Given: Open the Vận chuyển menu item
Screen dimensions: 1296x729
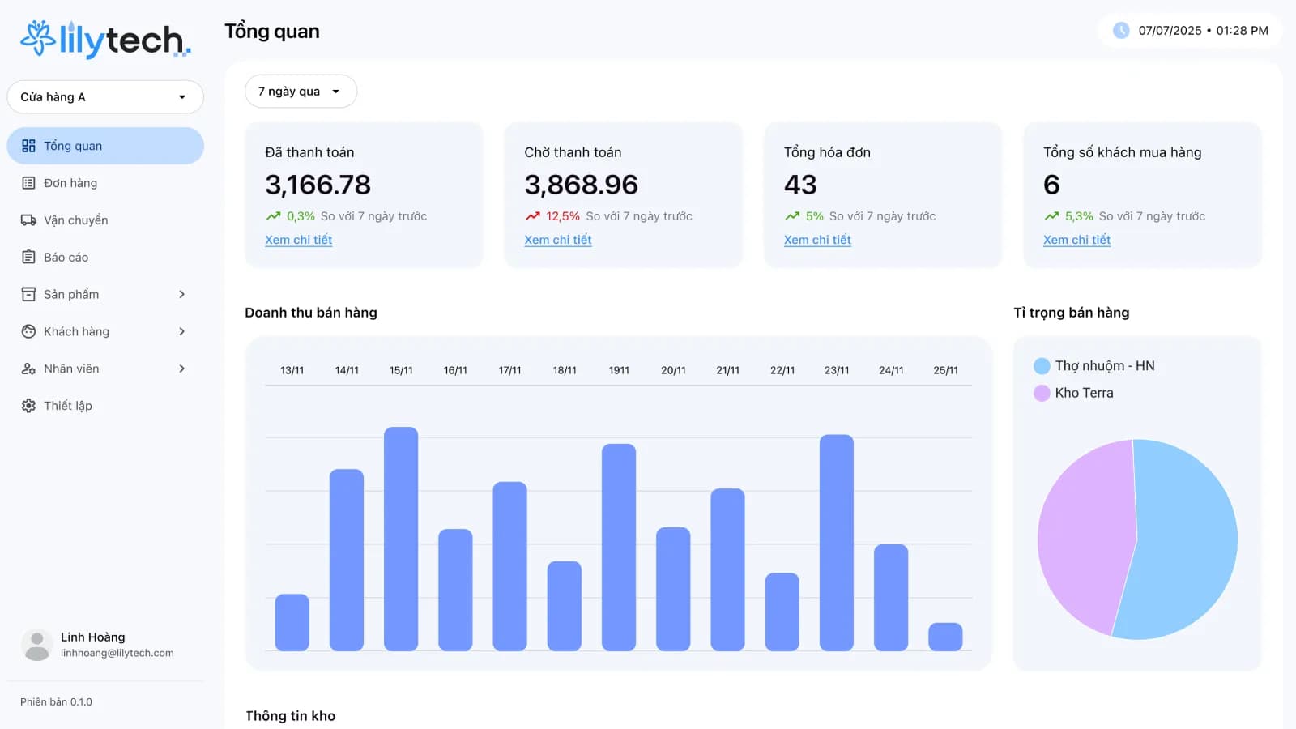Looking at the screenshot, I should click(105, 220).
